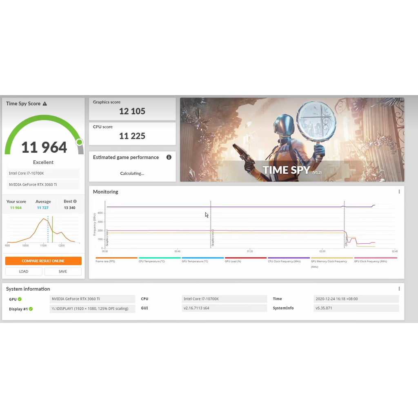Toggle the GPU Clock Frequency legend series
The width and height of the screenshot is (418, 418).
coord(370,261)
